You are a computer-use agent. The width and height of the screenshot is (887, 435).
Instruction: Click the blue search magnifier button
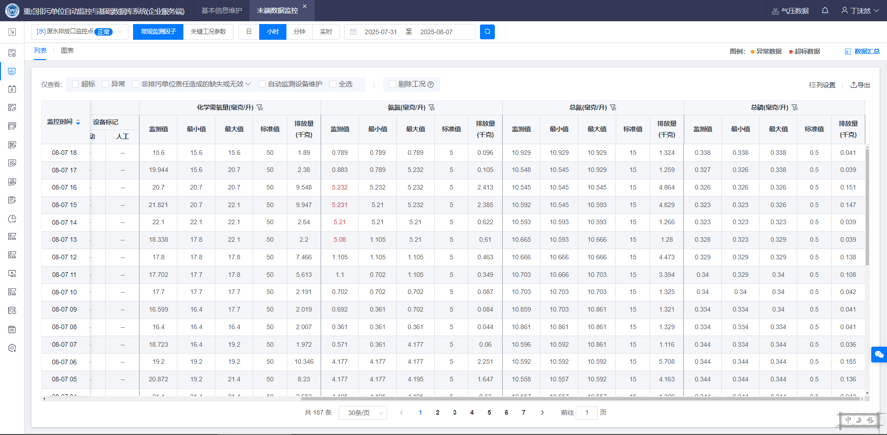(x=487, y=32)
